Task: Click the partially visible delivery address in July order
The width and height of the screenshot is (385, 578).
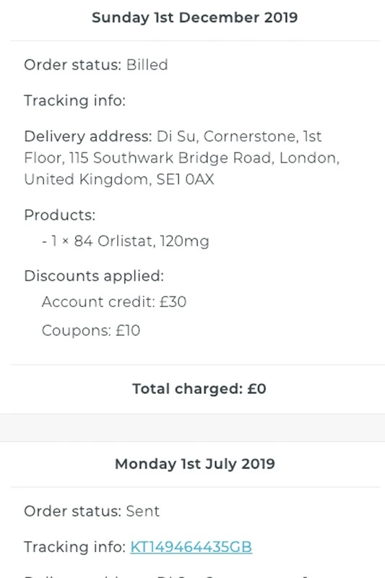Action: [x=168, y=575]
